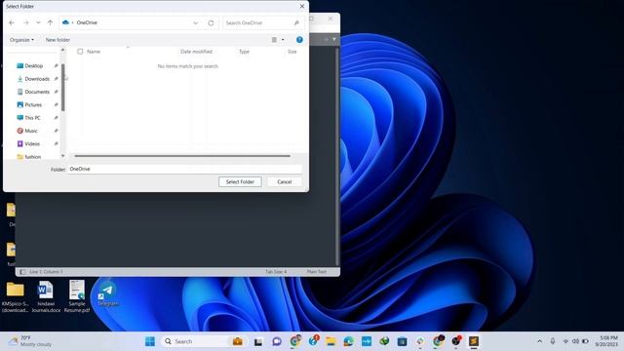624x351 pixels.
Task: Select Pictures in the sidebar
Action: [33, 105]
